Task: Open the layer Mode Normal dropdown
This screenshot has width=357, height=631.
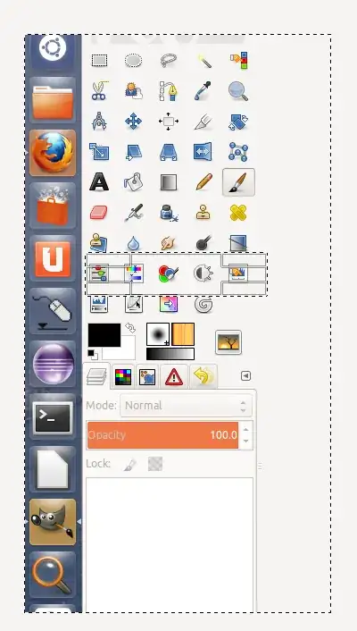Action: [x=187, y=405]
